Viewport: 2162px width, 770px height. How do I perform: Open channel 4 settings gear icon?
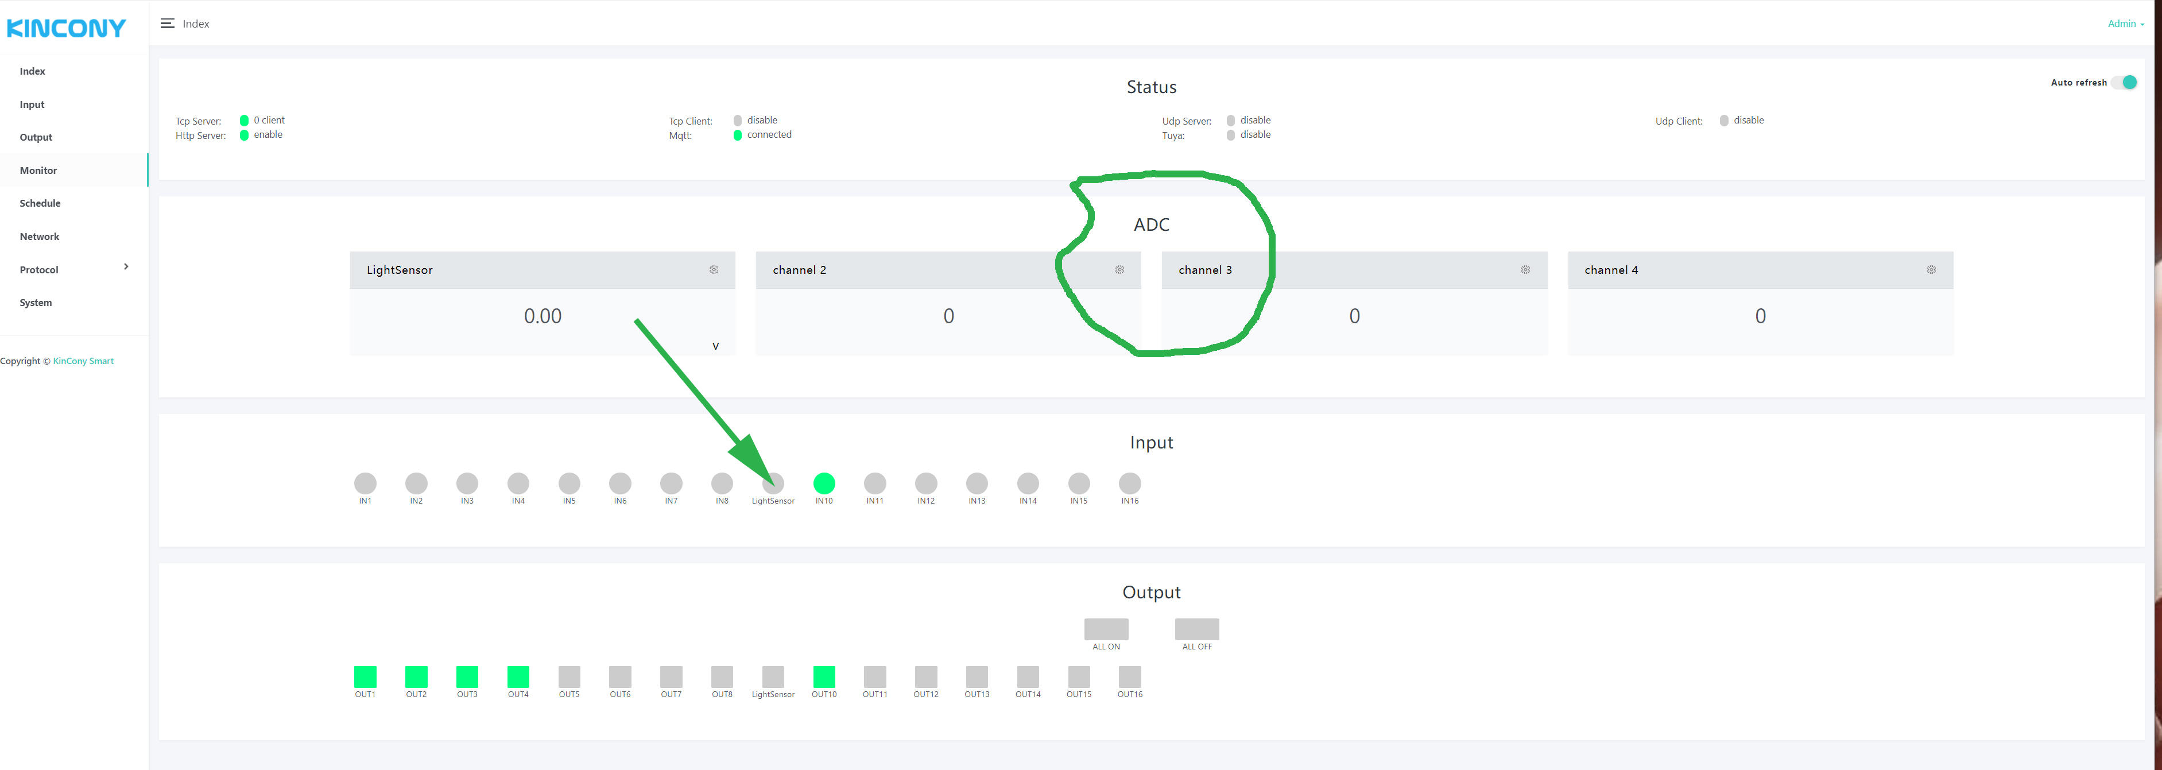pos(1930,269)
